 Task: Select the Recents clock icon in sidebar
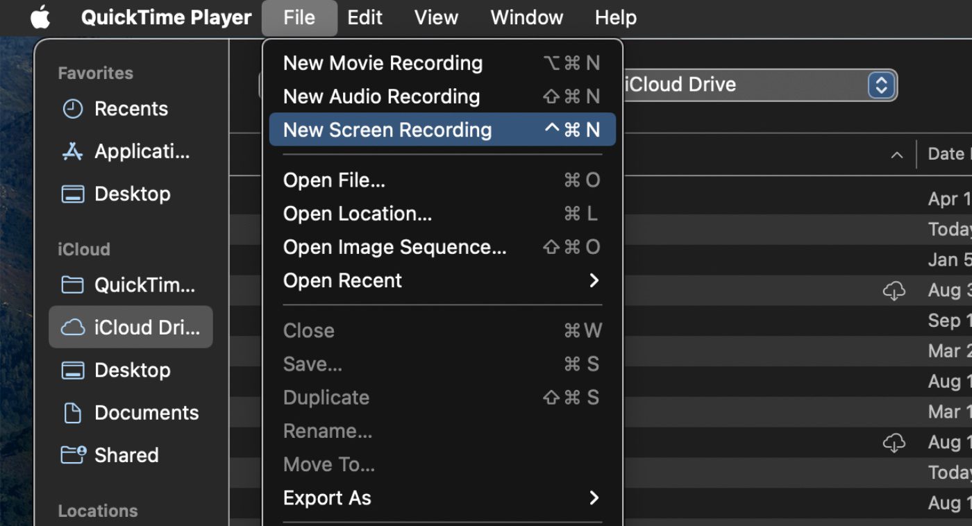(73, 109)
